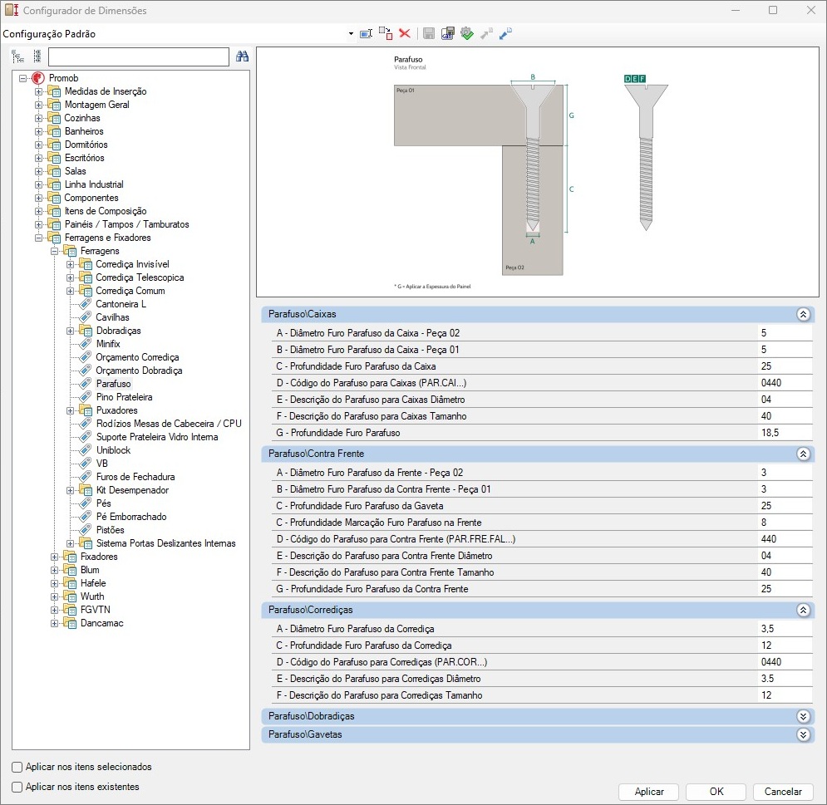Expand the Cozinhas tree folder
This screenshot has height=805, width=827.
[x=38, y=118]
